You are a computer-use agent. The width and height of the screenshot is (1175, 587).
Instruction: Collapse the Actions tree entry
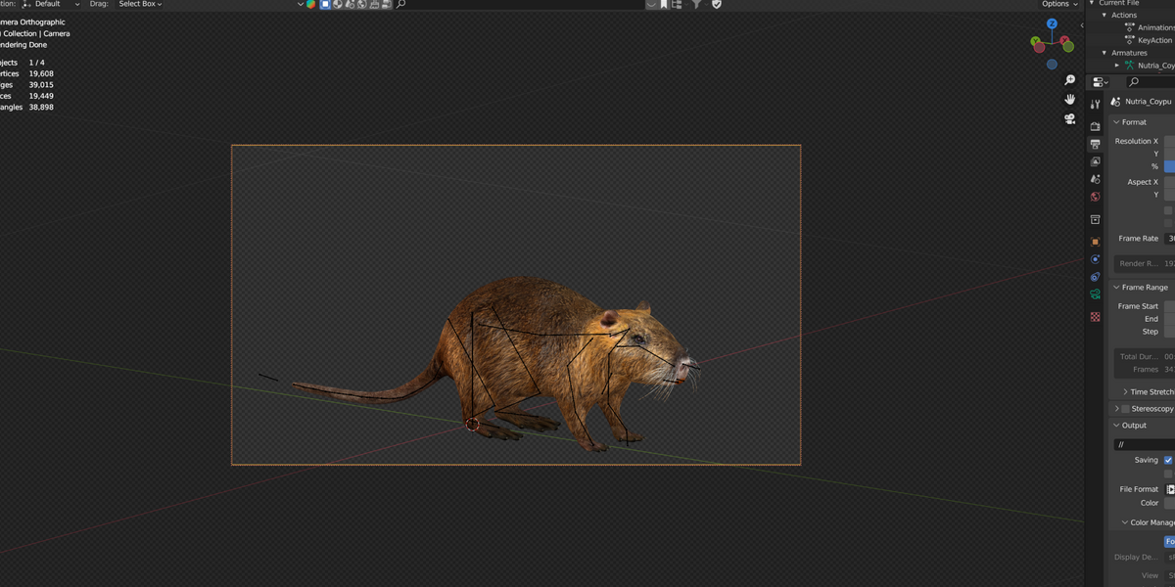(1104, 16)
